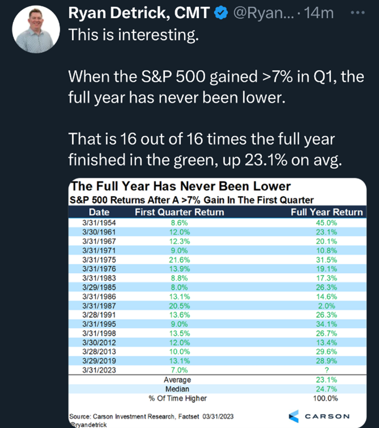The height and width of the screenshot is (428, 379).
Task: Open the chart title 'The Full Year Has Never Been Lower'
Action: tap(180, 186)
